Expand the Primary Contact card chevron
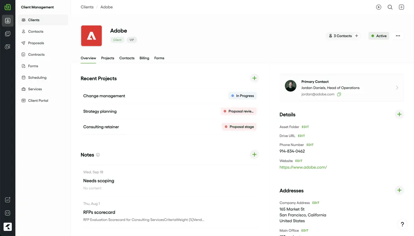This screenshot has height=236, width=414. tap(397, 88)
